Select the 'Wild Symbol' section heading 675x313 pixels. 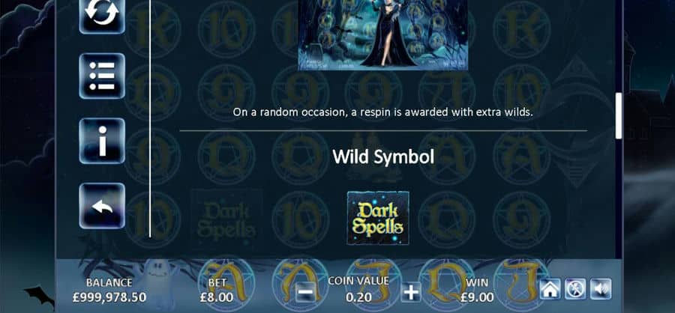pyautogui.click(x=383, y=157)
